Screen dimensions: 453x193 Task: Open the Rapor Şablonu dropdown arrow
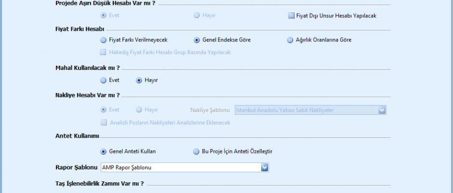264,167
